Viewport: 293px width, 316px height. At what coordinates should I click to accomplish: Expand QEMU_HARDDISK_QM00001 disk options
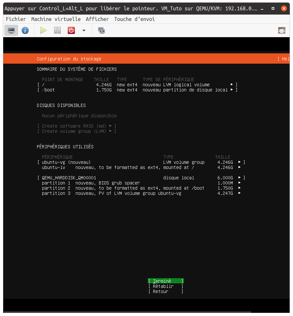pos(141,178)
